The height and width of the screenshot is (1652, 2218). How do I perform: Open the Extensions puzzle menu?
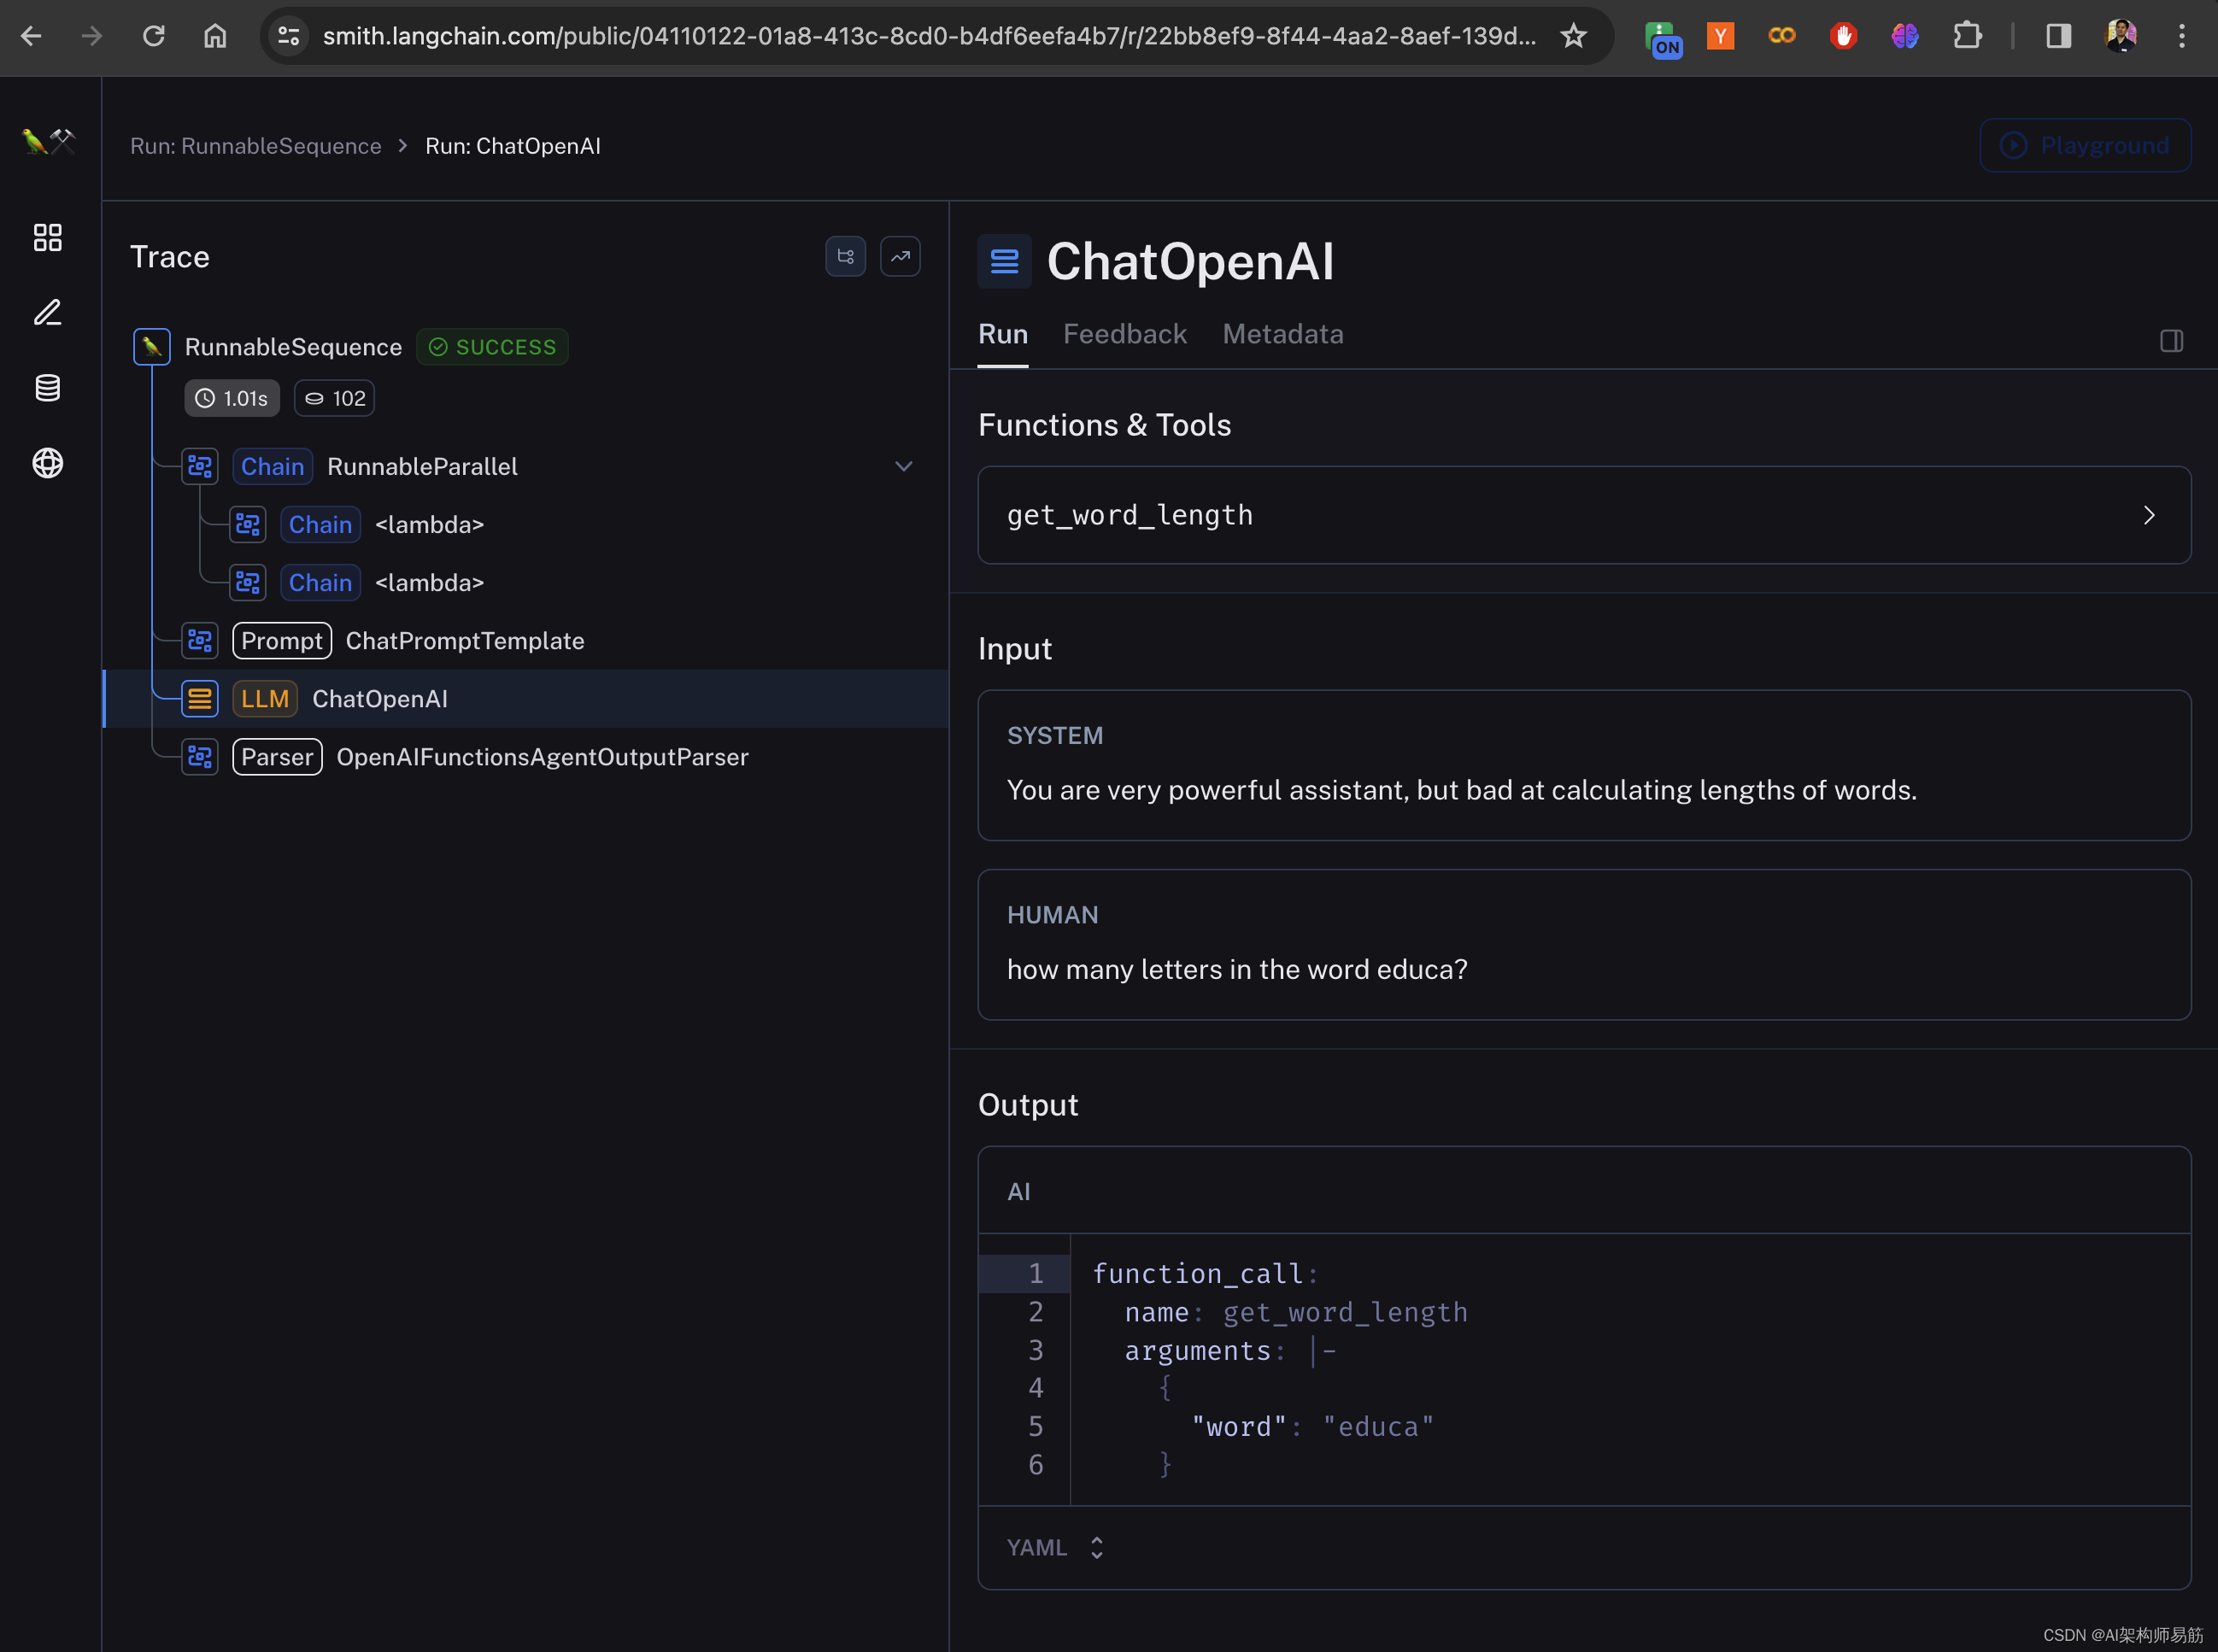coord(1966,36)
